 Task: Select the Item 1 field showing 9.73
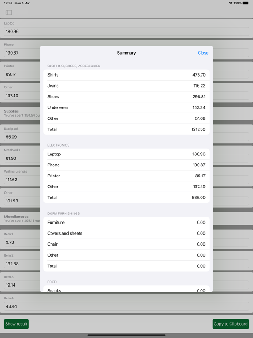pyautogui.click(x=22, y=242)
